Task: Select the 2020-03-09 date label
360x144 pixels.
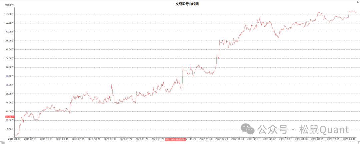Action: (x=110, y=139)
